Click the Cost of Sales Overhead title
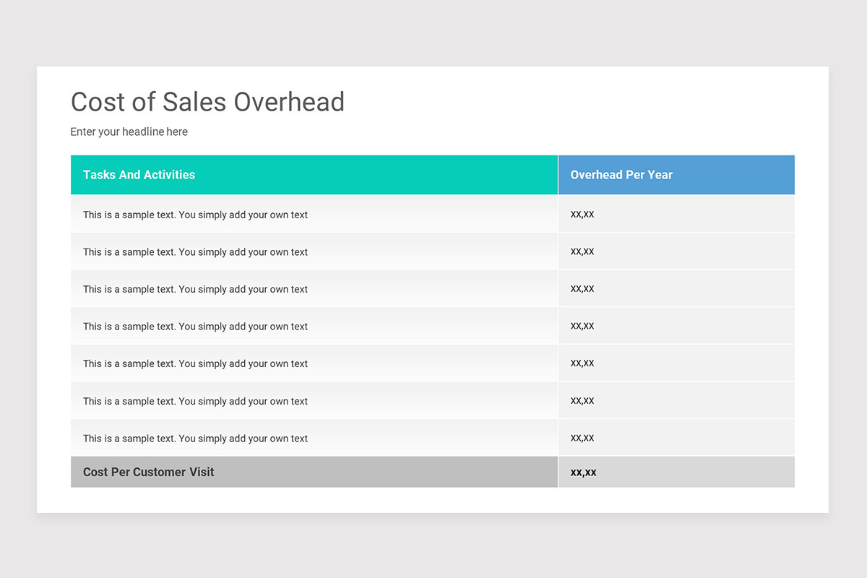 pos(207,102)
